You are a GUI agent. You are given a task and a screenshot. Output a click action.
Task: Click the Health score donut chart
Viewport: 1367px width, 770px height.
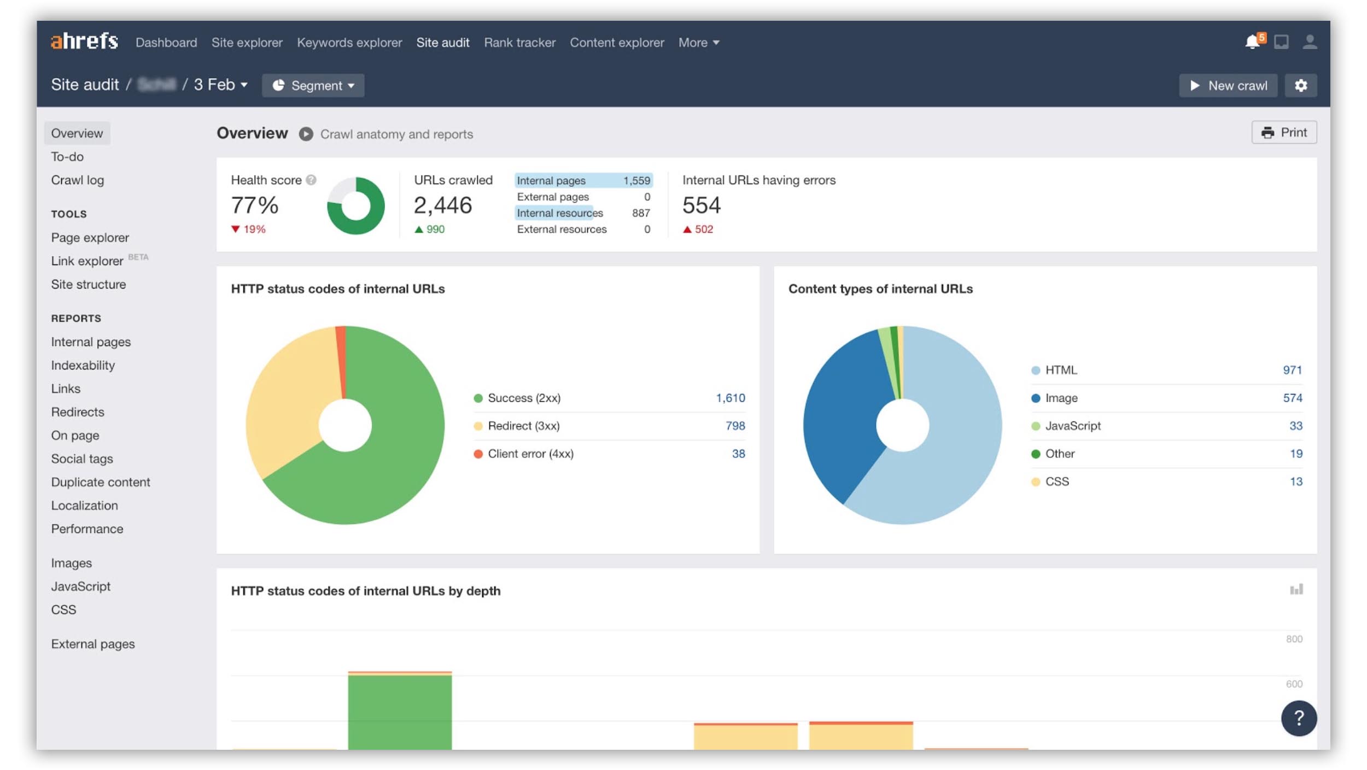click(355, 205)
